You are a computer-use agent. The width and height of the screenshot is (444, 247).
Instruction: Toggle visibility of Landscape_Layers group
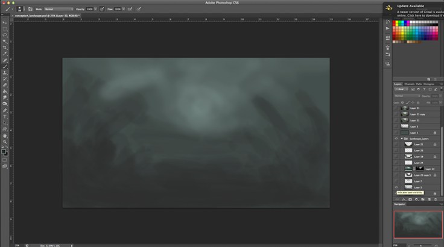coord(396,139)
